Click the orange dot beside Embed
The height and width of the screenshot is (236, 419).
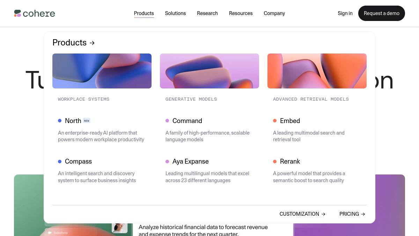275,121
